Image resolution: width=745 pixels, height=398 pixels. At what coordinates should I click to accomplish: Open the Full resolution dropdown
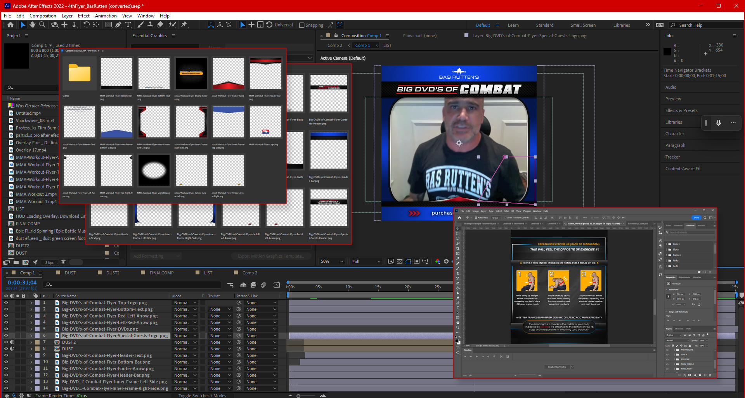tap(366, 262)
